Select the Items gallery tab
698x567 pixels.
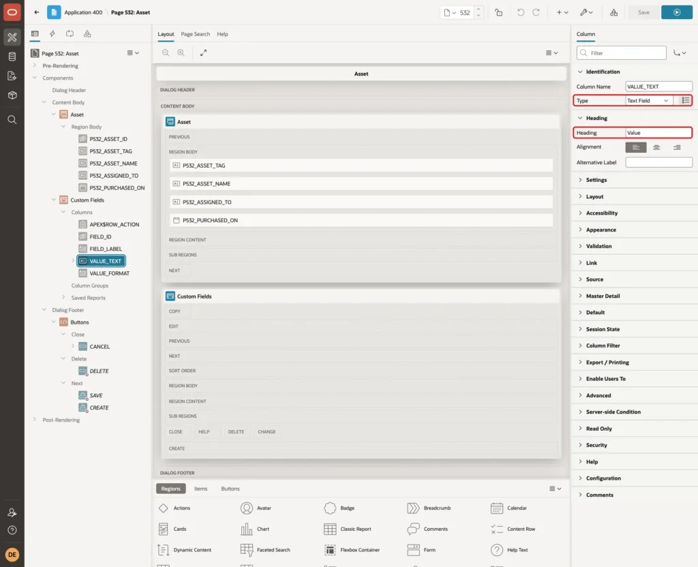pos(201,489)
